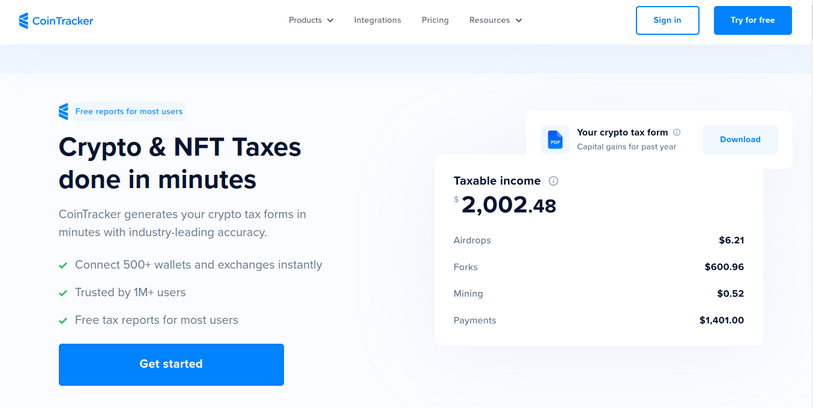This screenshot has height=408, width=813.
Task: Click the info icon next to Your crypto tax form
Action: pyautogui.click(x=677, y=132)
